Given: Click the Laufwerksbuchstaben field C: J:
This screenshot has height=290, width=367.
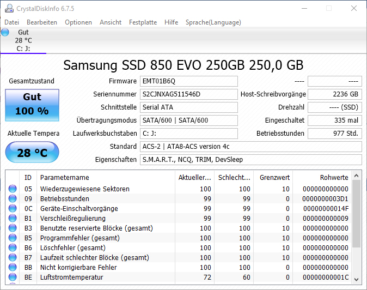Looking at the screenshot, I should [189, 134].
